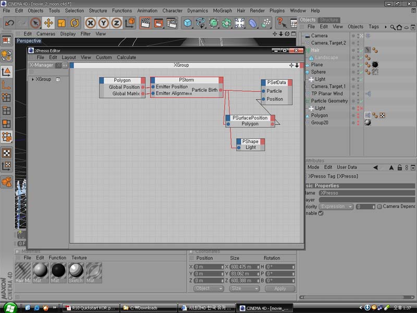Click the PSetData node title
This screenshot has height=313, width=417.
[x=277, y=82]
